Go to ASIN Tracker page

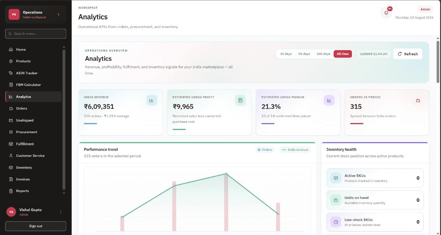[34, 73]
